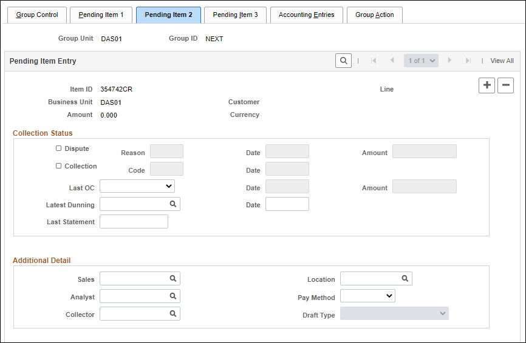Check the Collection checkbox
Image resolution: width=526 pixels, height=343 pixels.
(59, 166)
